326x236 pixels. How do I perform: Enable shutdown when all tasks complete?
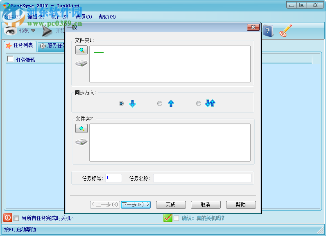click(x=16, y=218)
